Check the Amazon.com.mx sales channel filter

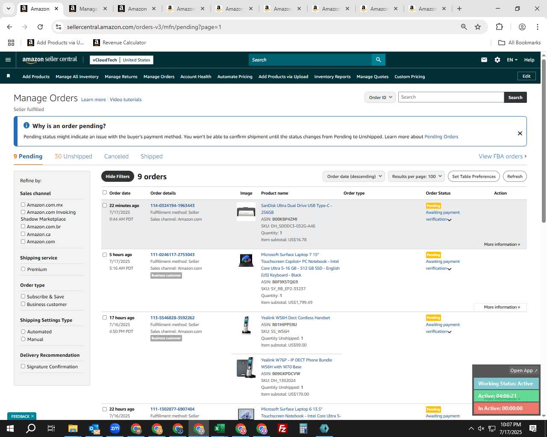23,204
